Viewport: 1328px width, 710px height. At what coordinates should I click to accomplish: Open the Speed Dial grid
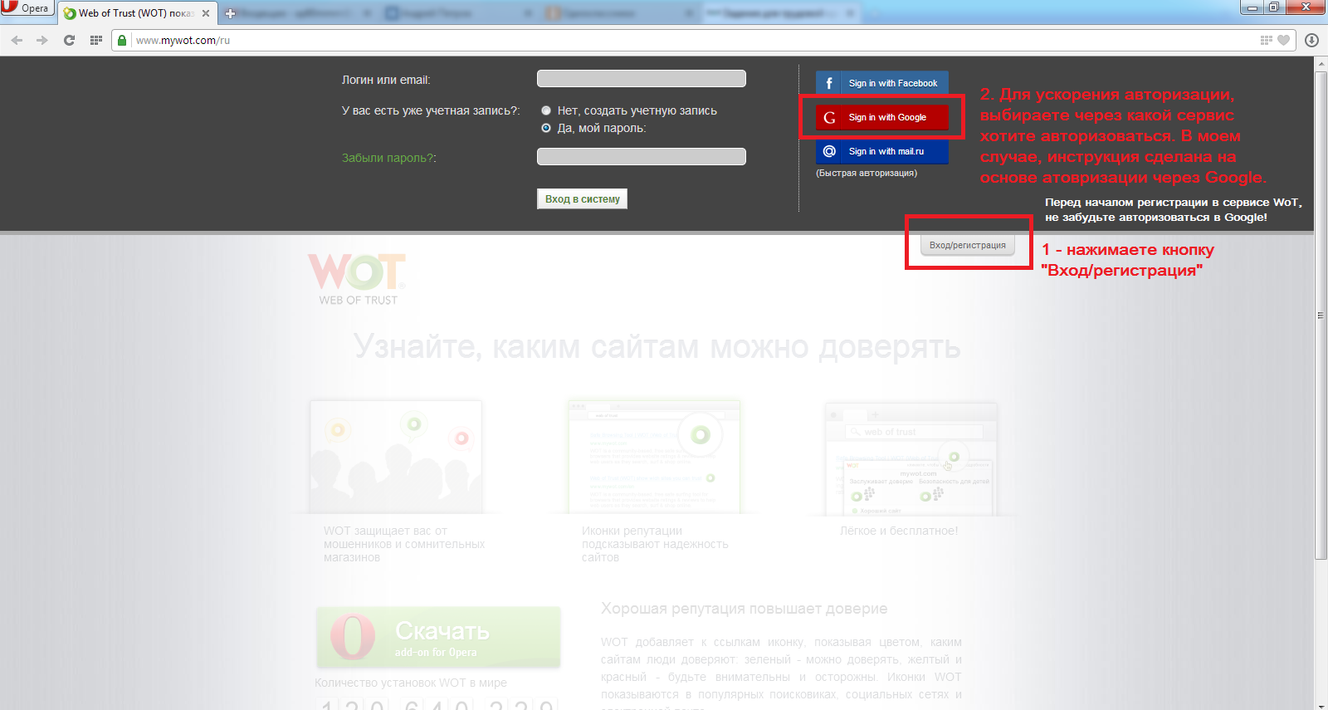[95, 40]
